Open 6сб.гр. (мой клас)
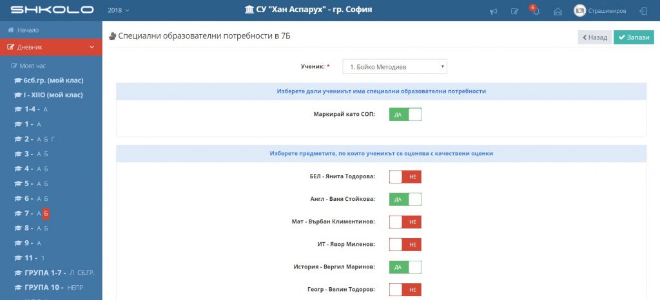 (53, 80)
